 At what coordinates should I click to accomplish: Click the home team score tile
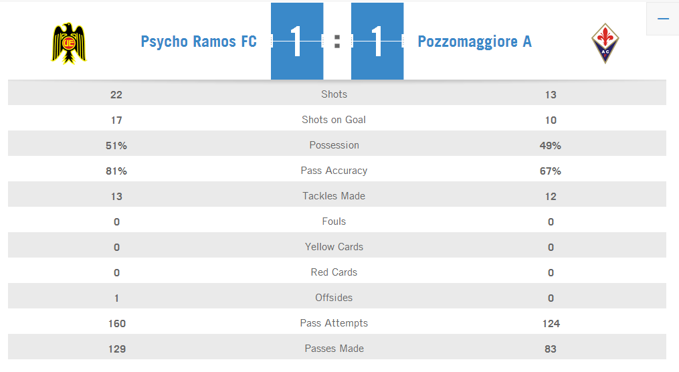click(x=297, y=41)
